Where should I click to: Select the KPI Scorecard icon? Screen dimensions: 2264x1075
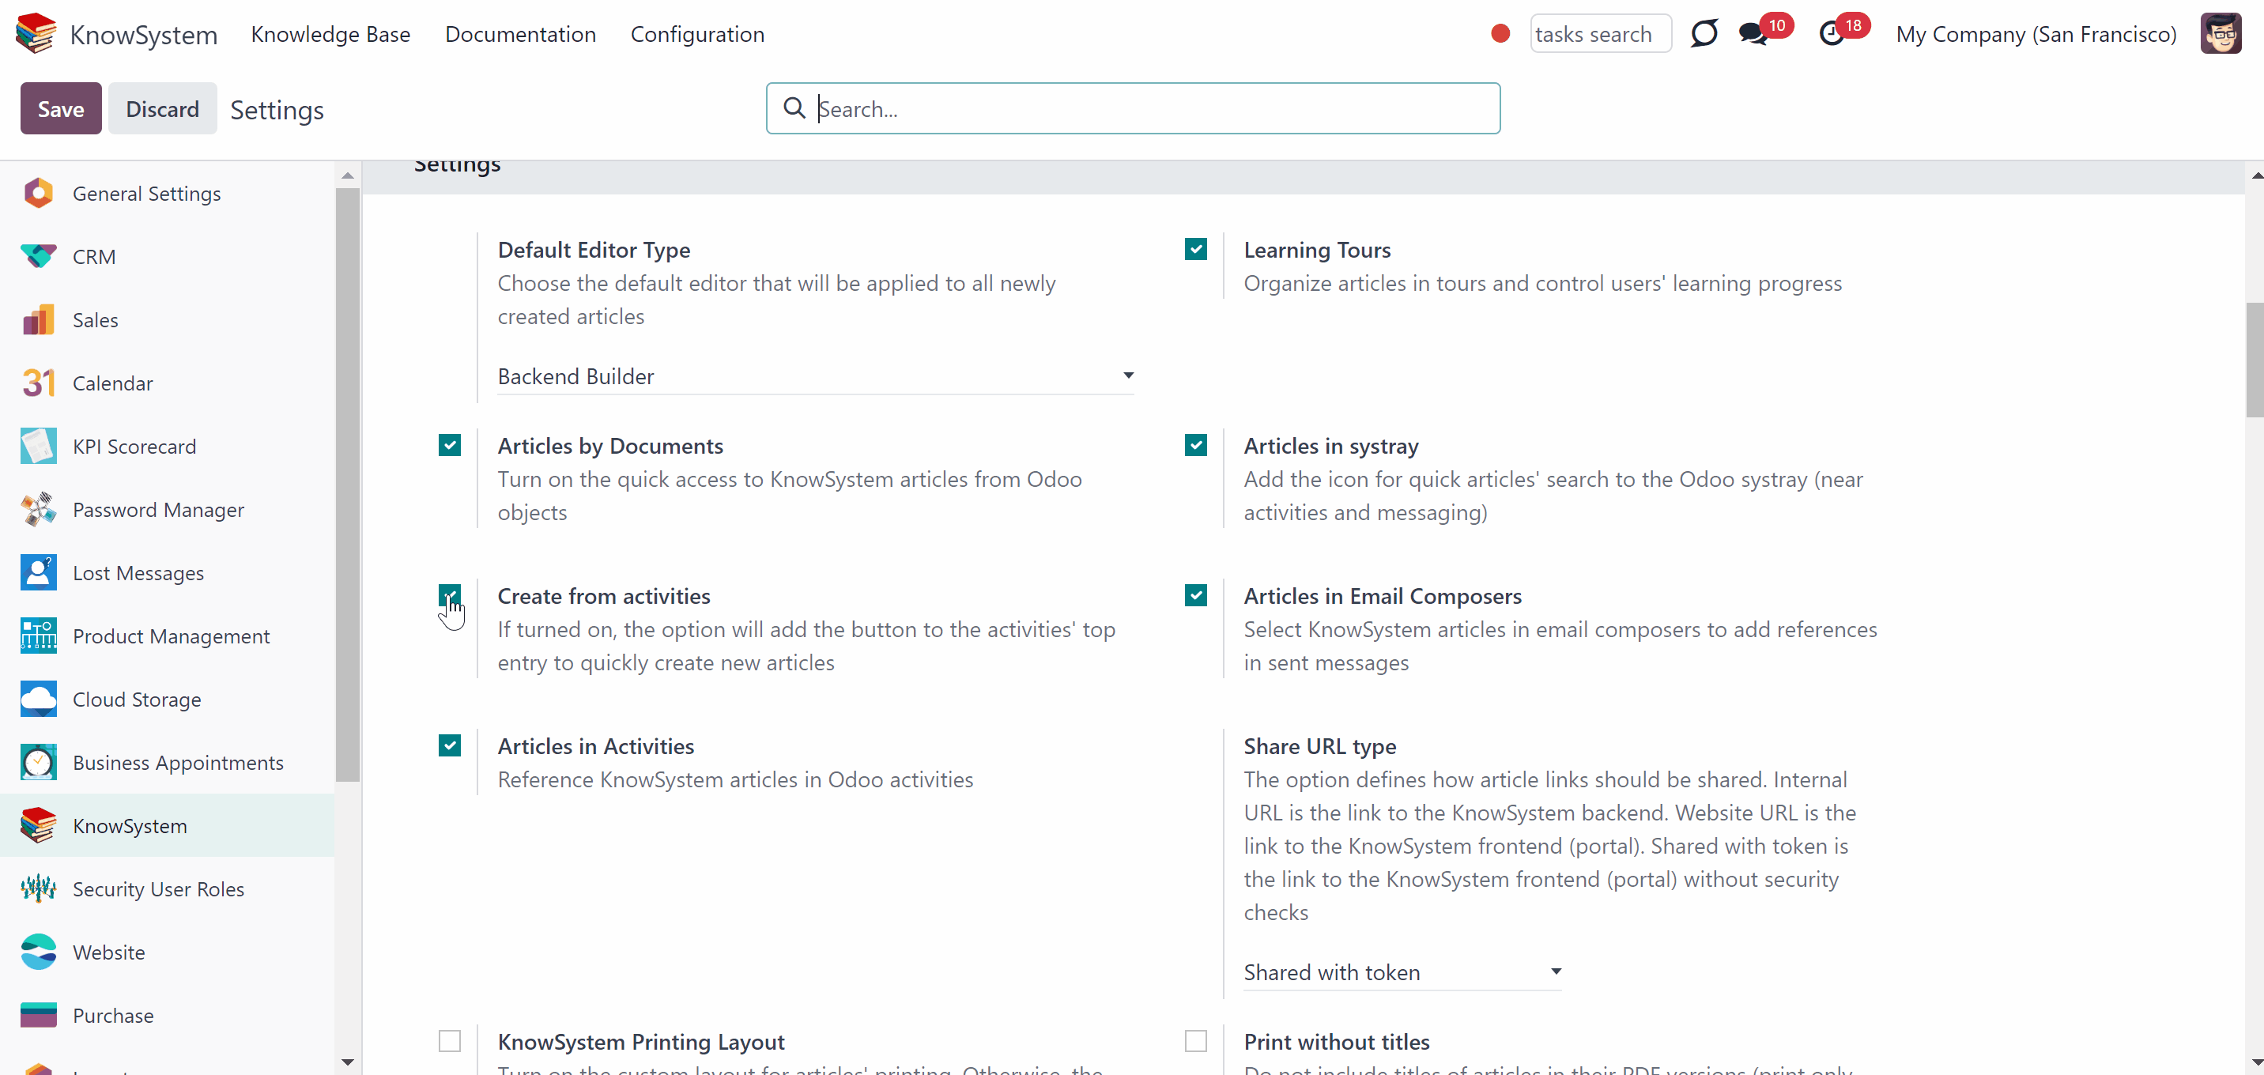pos(39,447)
